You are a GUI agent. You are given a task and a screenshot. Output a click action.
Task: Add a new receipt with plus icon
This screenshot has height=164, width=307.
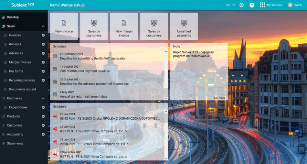point(43,44)
